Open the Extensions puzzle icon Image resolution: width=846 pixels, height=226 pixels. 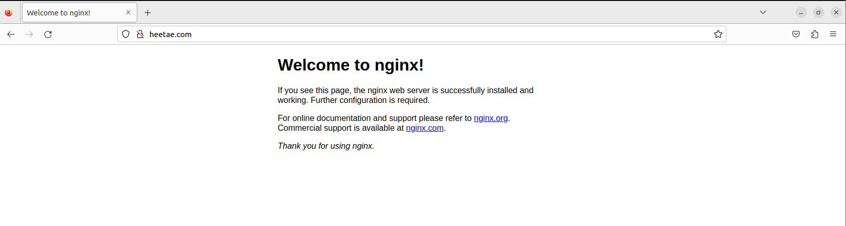(x=815, y=34)
